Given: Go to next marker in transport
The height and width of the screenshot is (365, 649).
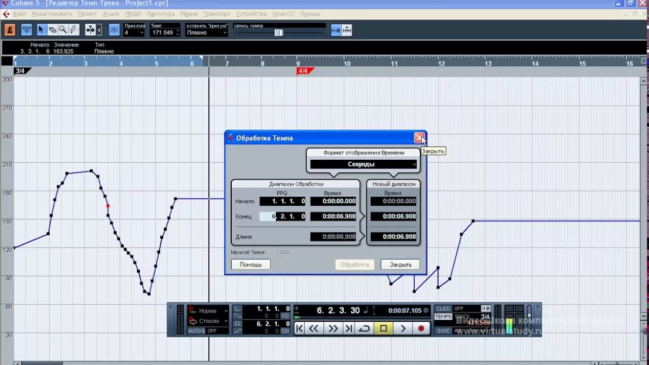Looking at the screenshot, I should (349, 328).
